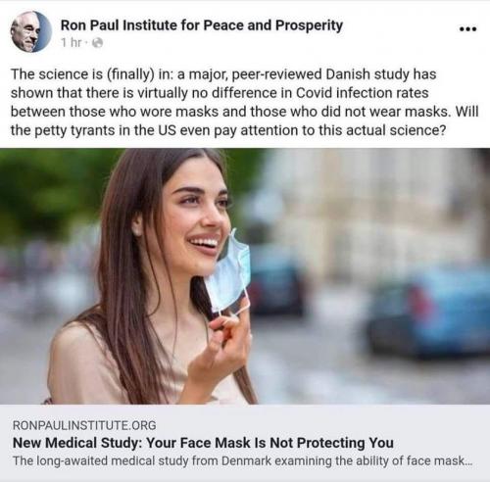Open the RONPAULINSTITUTE.ORG domain link
The width and height of the screenshot is (490, 482).
click(84, 425)
